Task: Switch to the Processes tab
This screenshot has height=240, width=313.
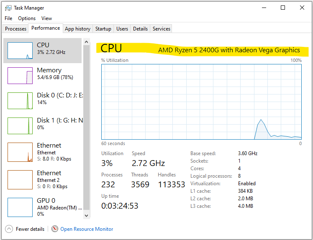Action: click(x=15, y=29)
